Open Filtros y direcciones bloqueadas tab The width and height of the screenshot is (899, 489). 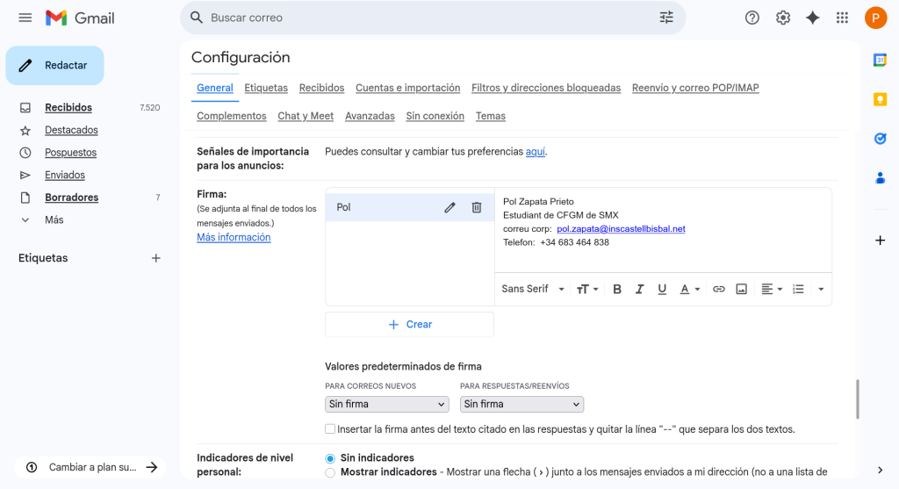tap(545, 88)
